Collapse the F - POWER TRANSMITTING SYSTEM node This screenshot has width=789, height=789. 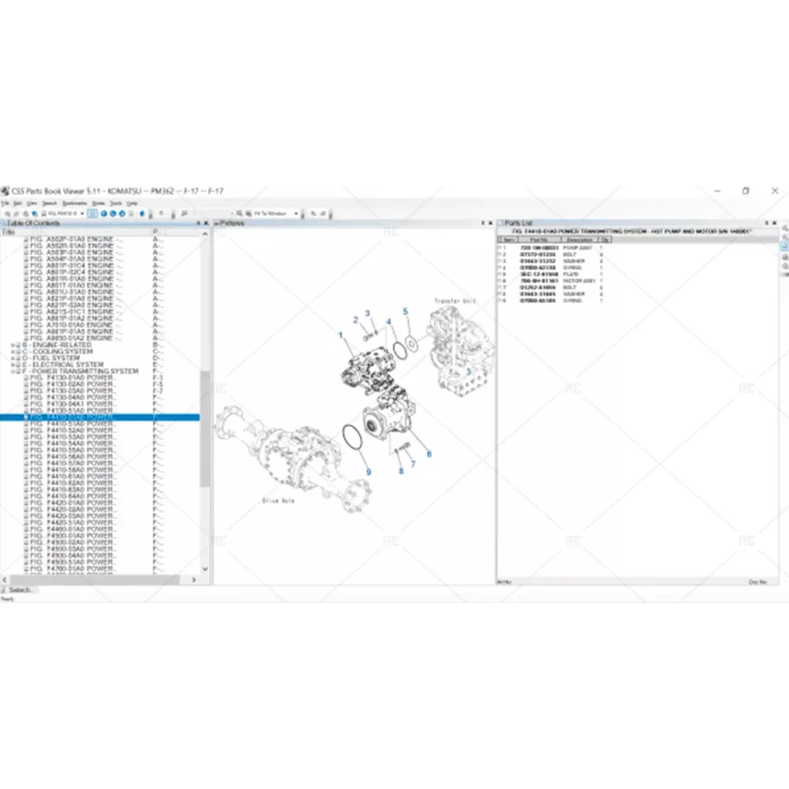pos(12,371)
